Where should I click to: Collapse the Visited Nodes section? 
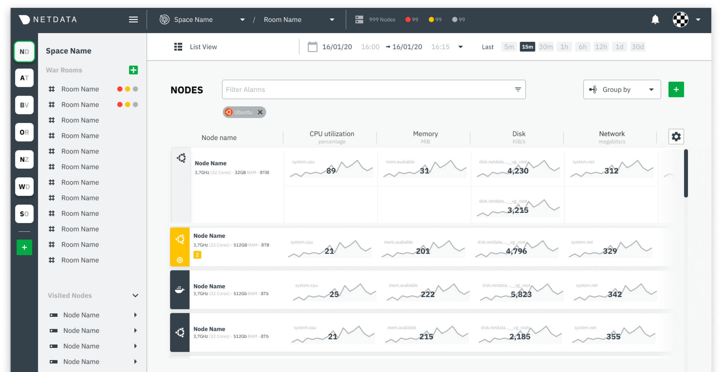pos(136,295)
